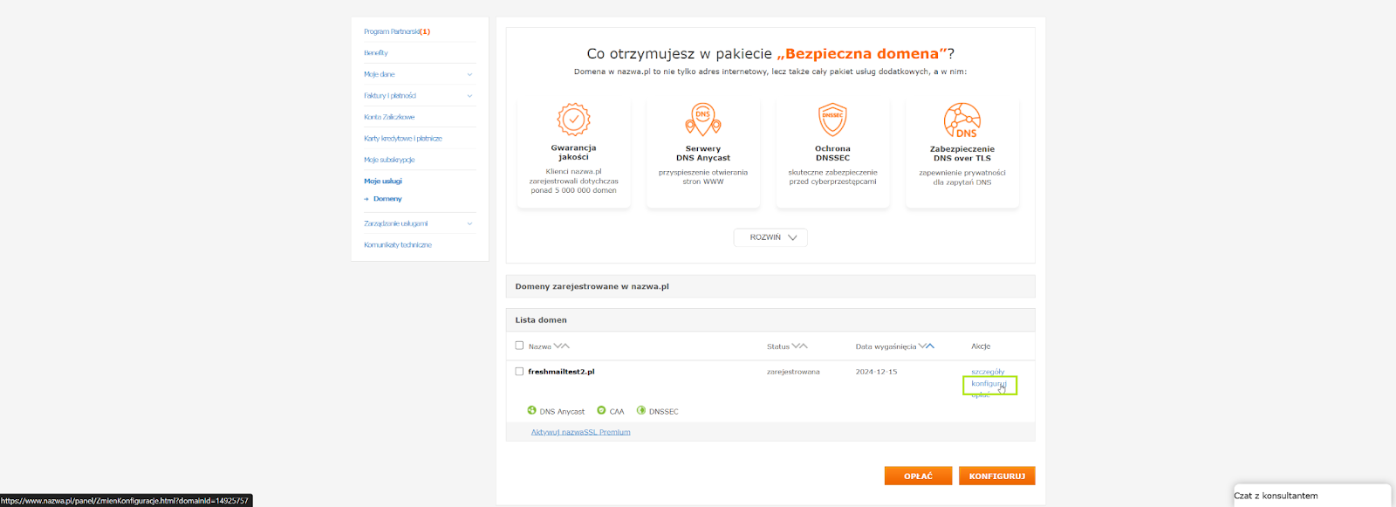This screenshot has height=507, width=1396.
Task: Expand package details with ROZWIŃ button
Action: point(771,237)
